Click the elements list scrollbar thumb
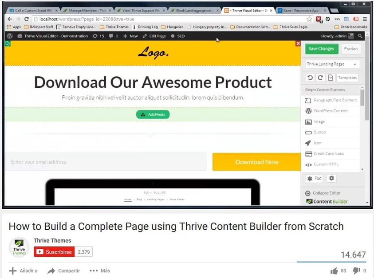374x278 pixels. [x=362, y=97]
